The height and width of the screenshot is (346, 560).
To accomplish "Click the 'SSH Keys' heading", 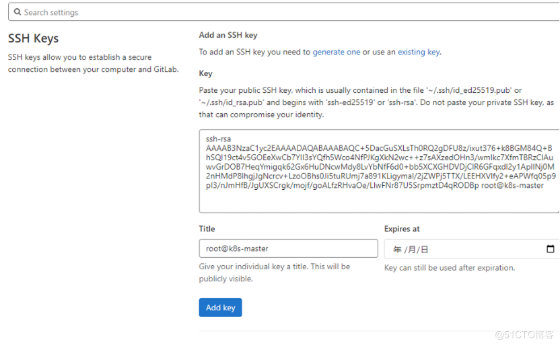I will (33, 38).
